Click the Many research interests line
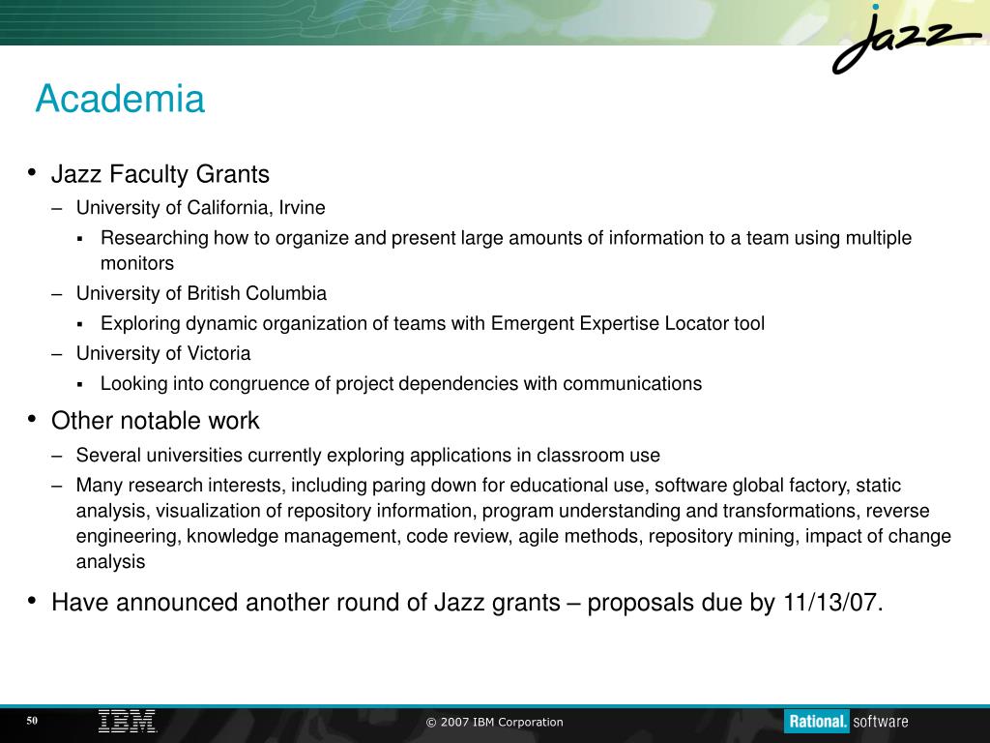 [x=488, y=486]
